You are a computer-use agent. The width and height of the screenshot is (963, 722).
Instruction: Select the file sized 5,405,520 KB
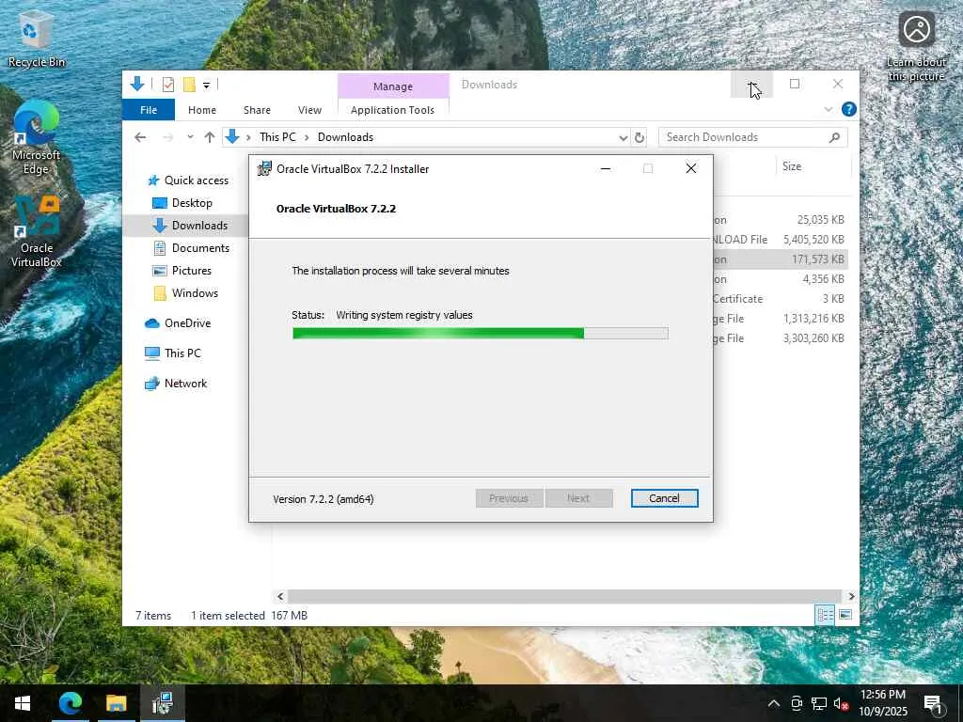coord(780,240)
